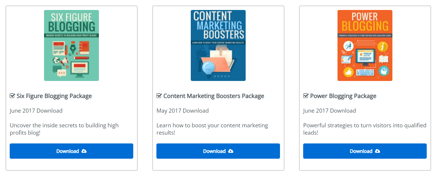Click June 2017 Download under Power Blogging
The height and width of the screenshot is (176, 437).
(x=330, y=111)
